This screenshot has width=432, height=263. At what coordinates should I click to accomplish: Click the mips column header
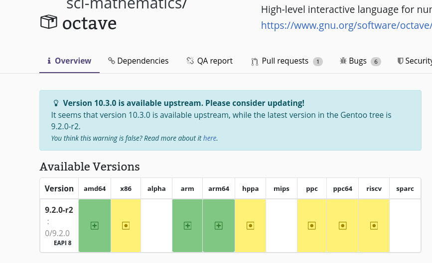(x=282, y=188)
